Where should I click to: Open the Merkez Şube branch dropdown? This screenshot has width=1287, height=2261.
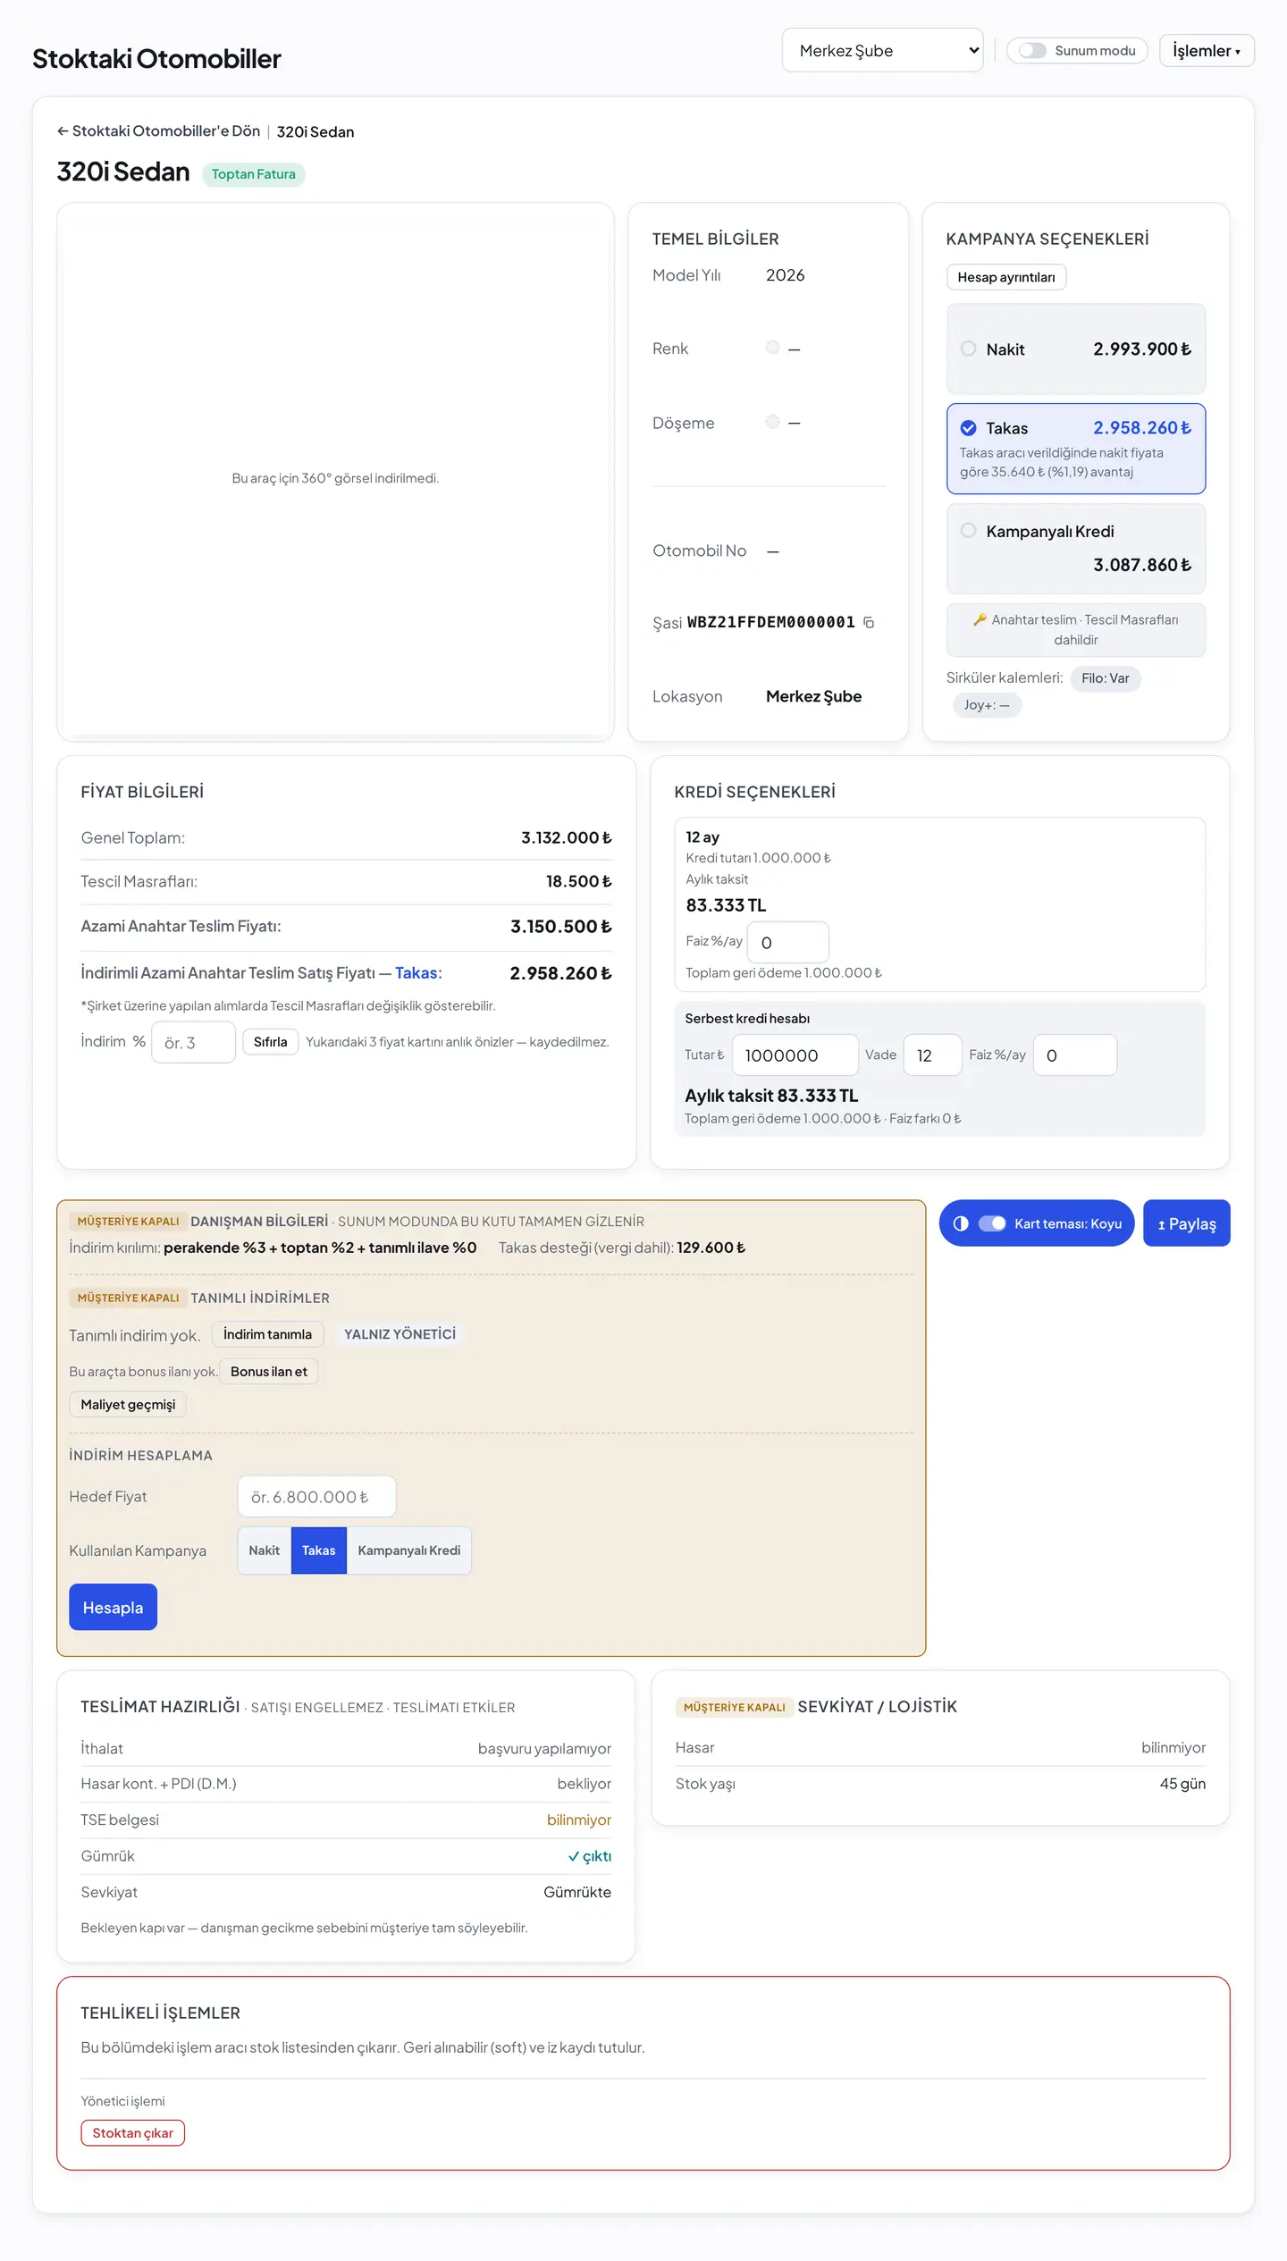tap(882, 51)
